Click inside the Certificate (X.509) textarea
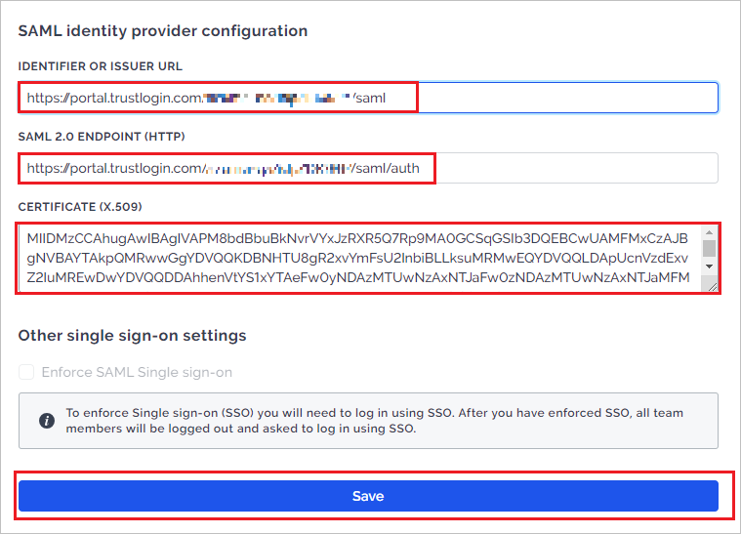The image size is (741, 534). pyautogui.click(x=361, y=258)
